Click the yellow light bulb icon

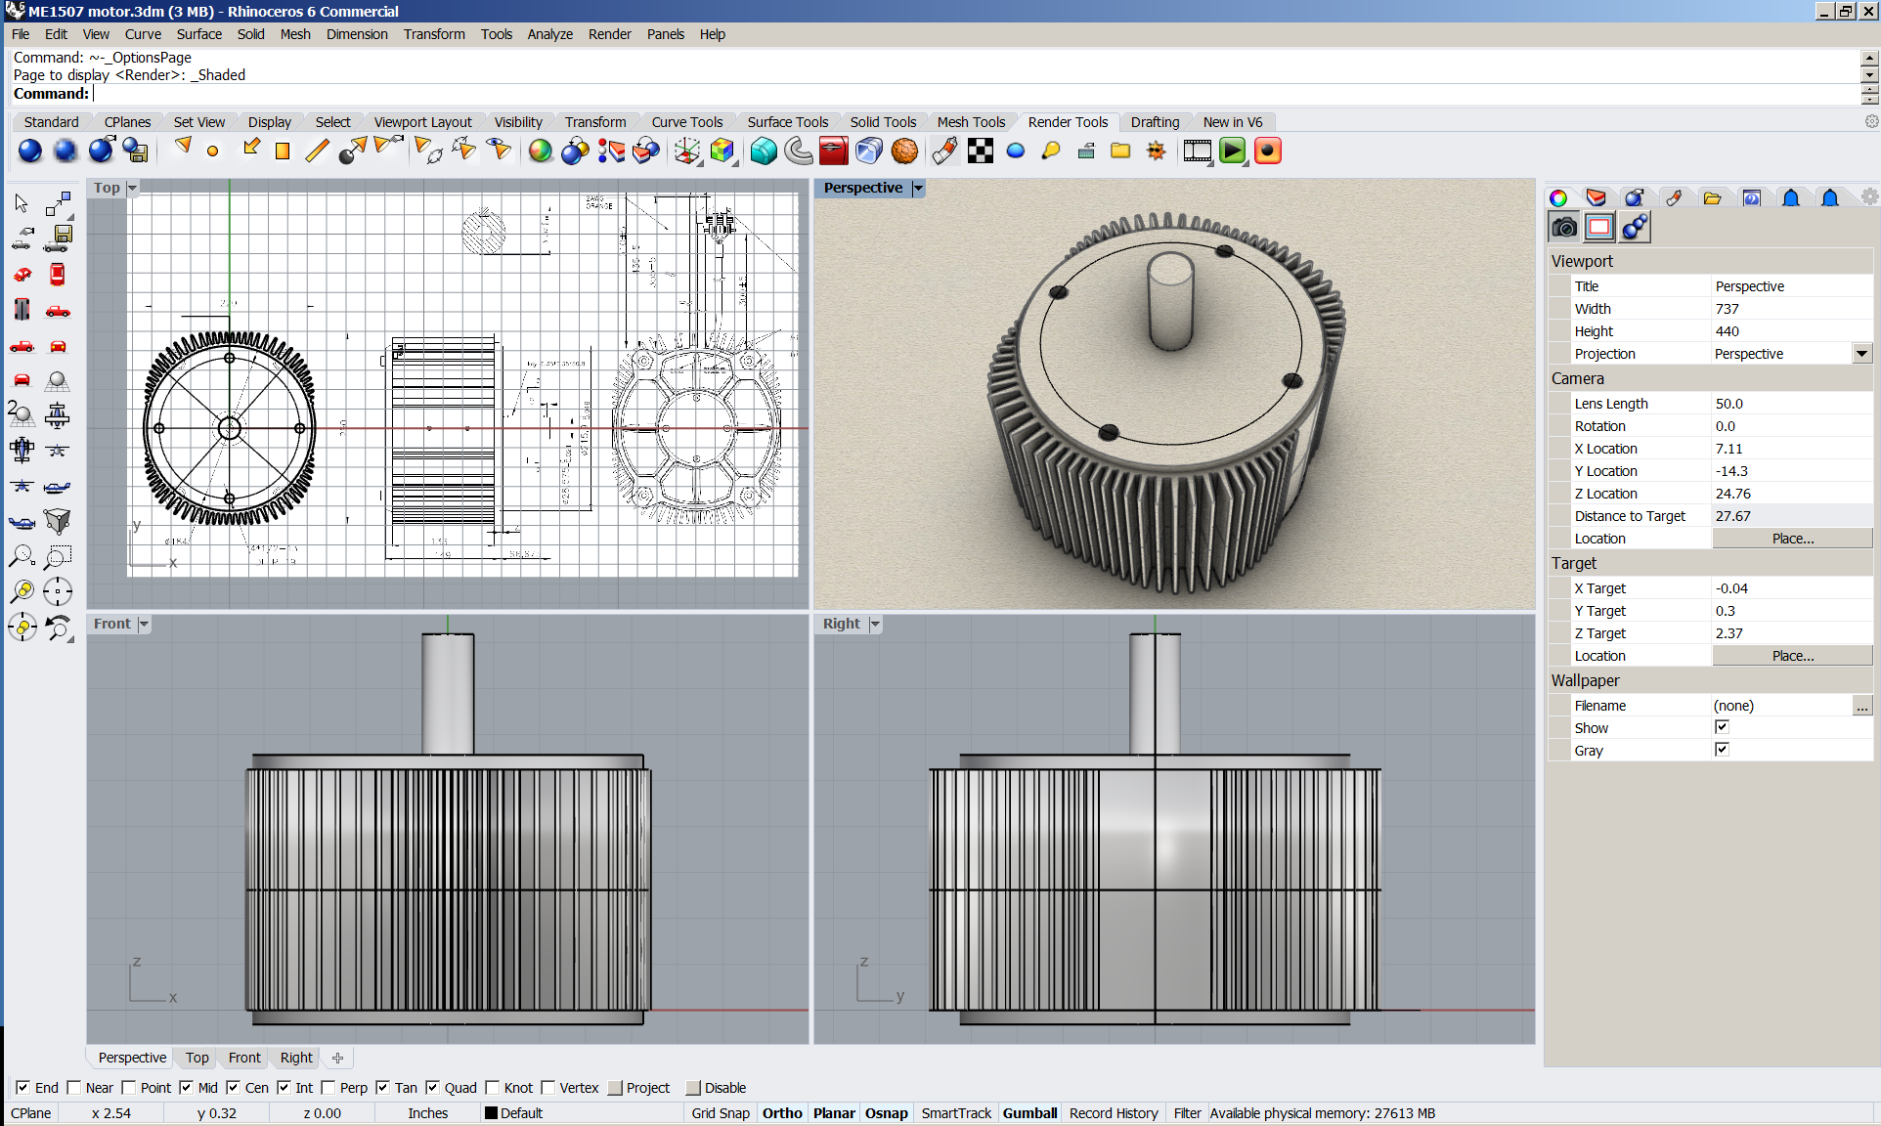(x=1051, y=151)
